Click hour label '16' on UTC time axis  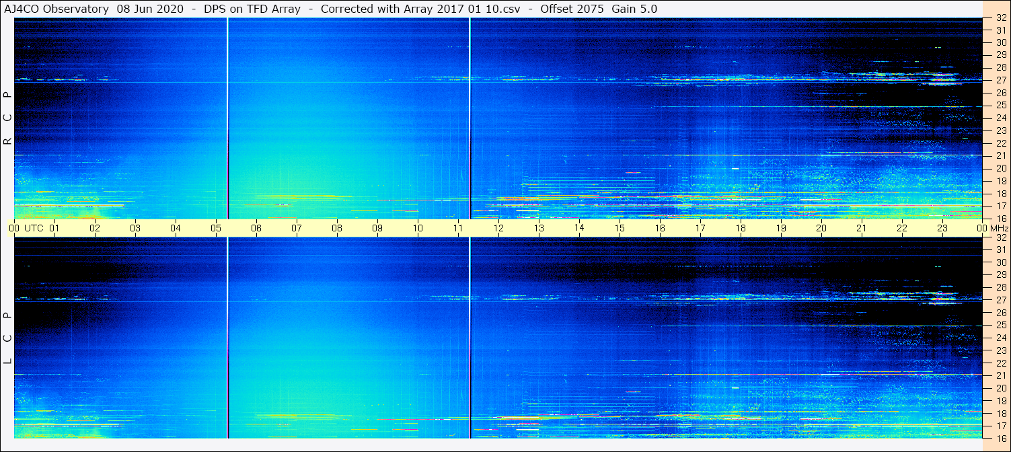(x=660, y=228)
